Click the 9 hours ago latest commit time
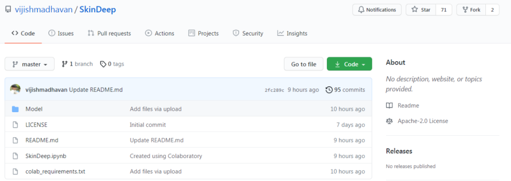Screen dimensions: 511x181 coord(303,90)
